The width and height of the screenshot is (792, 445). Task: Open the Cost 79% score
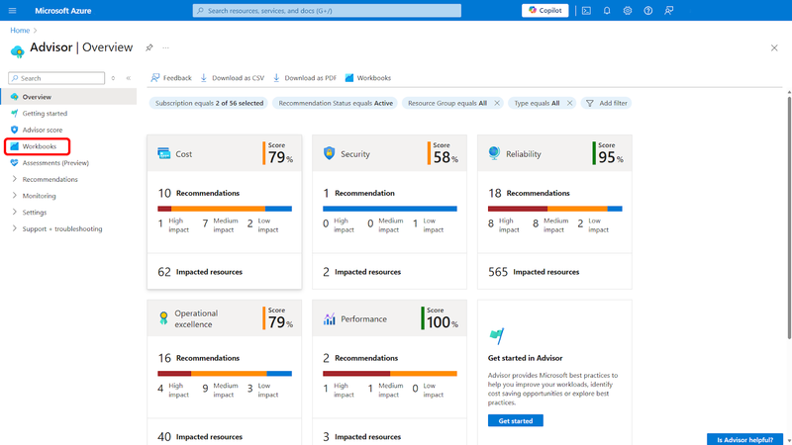[x=278, y=153]
